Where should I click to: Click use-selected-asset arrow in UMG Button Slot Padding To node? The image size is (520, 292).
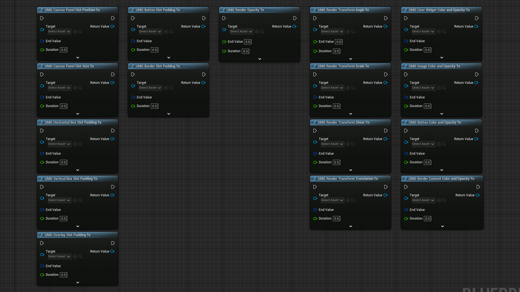[x=166, y=32]
